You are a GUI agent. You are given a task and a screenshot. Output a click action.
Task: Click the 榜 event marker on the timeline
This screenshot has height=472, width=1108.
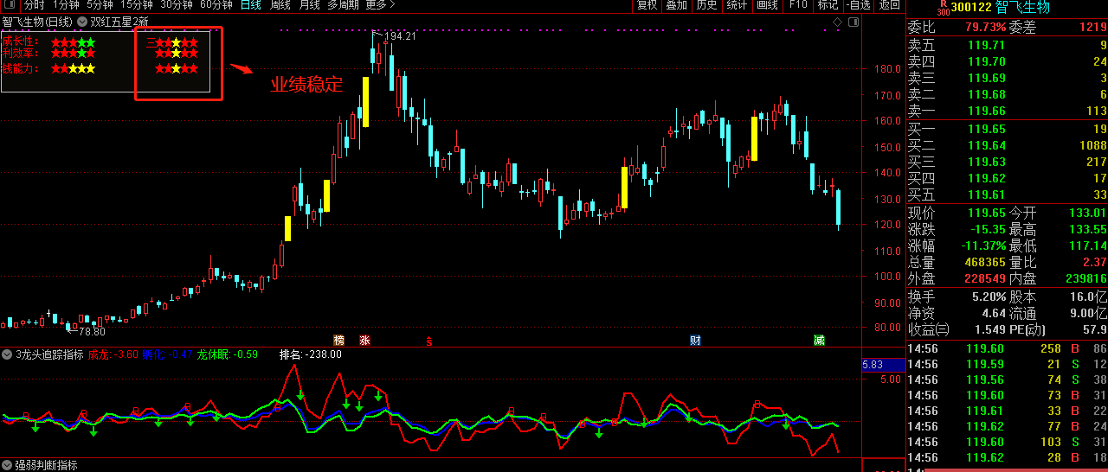(339, 340)
